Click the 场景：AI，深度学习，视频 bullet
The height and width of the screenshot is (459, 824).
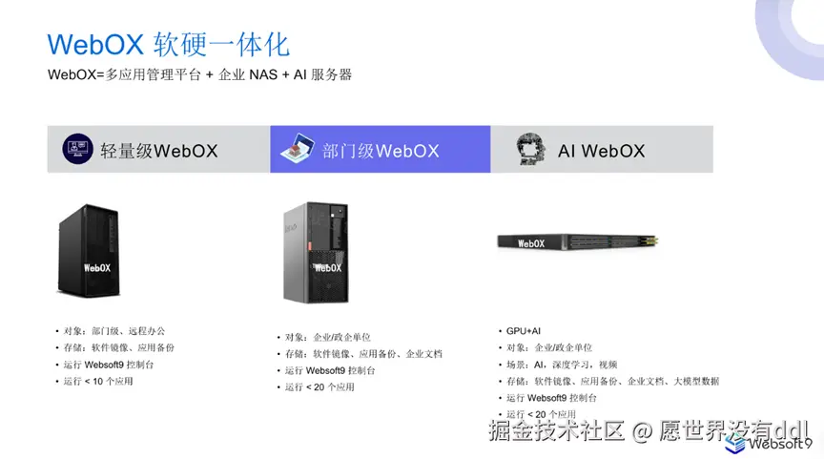click(x=561, y=365)
